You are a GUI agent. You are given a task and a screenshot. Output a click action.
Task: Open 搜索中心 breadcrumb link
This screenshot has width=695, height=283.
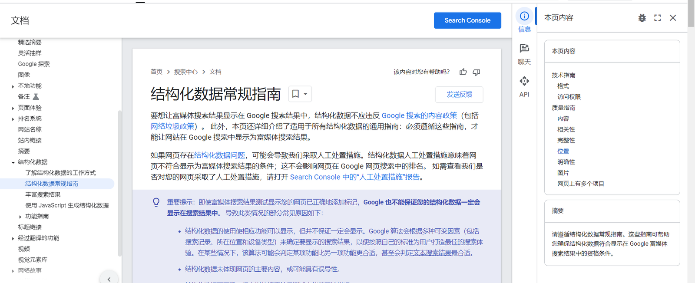pos(186,72)
